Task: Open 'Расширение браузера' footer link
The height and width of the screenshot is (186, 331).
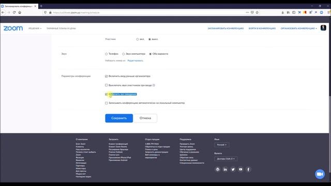Action: pos(118,149)
